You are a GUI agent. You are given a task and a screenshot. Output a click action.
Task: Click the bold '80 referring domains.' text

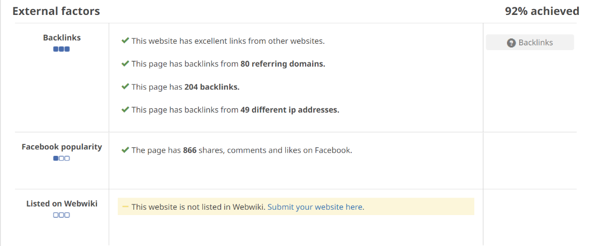(x=283, y=64)
